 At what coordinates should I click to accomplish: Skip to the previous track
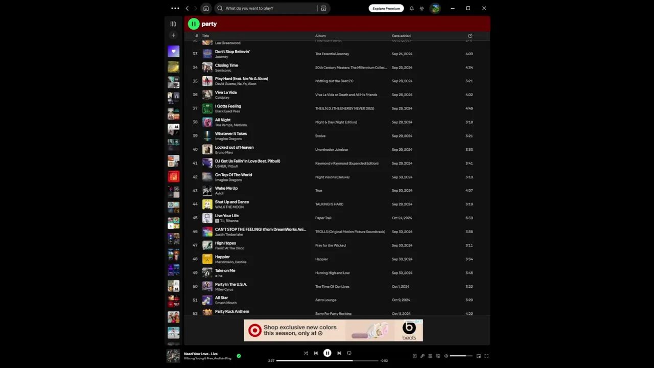[x=316, y=353]
